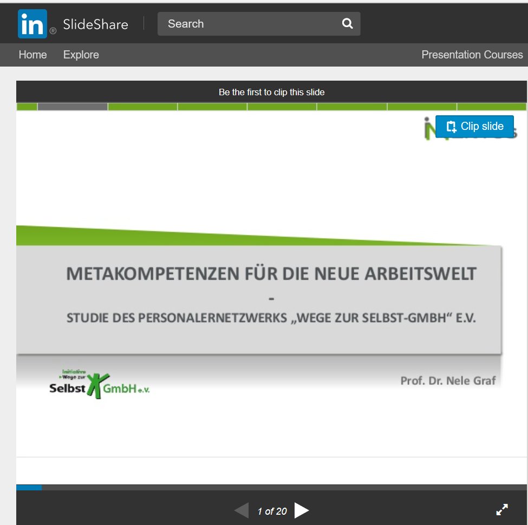The height and width of the screenshot is (525, 528).
Task: Go to the Home tab
Action: pyautogui.click(x=32, y=55)
